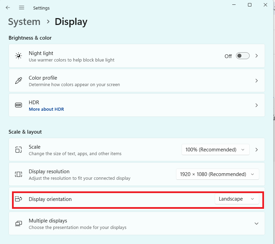Click the Multiple displays icon

click(18, 223)
